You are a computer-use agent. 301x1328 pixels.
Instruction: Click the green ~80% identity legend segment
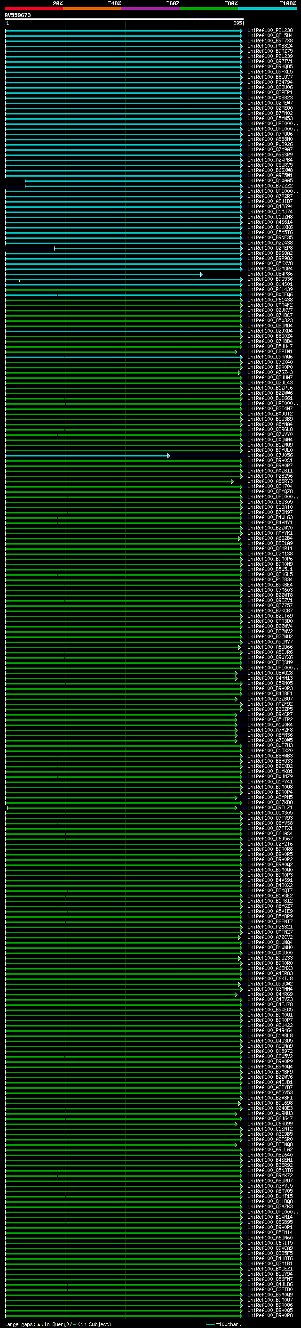click(209, 8)
